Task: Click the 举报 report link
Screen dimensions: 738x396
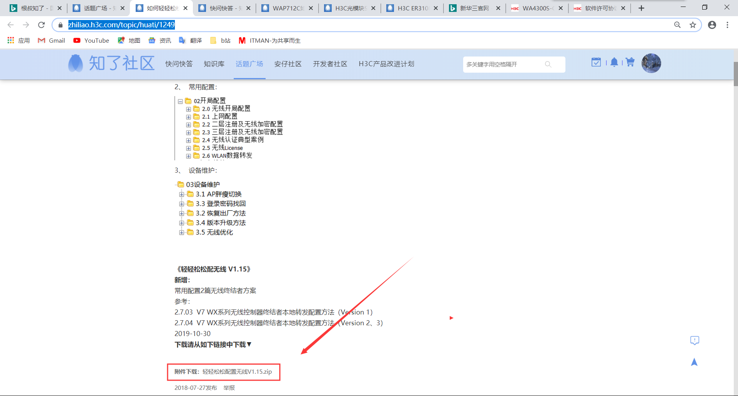Action: [x=229, y=388]
